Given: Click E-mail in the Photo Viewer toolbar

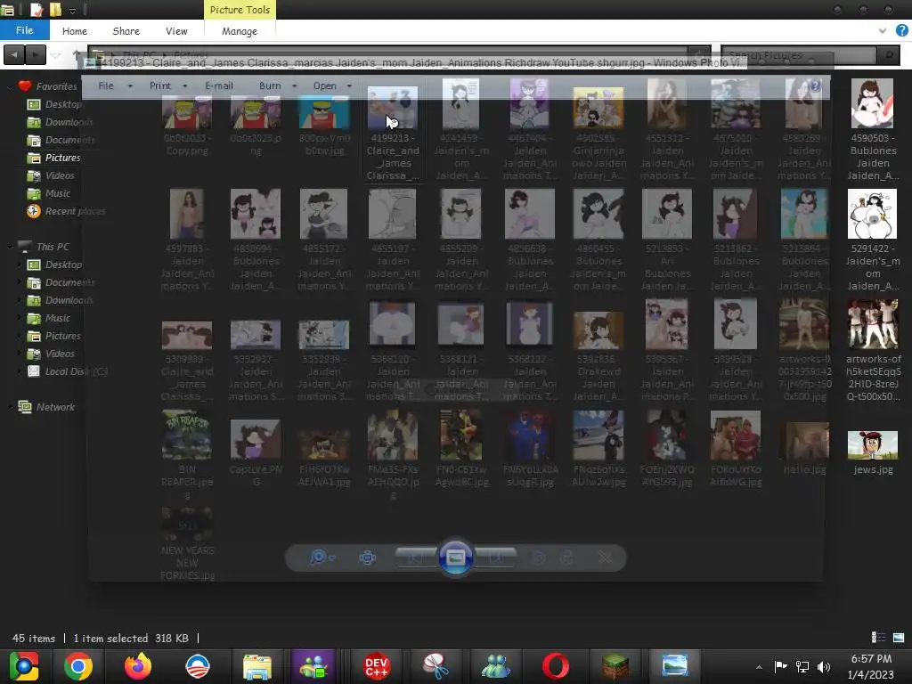Looking at the screenshot, I should tap(219, 86).
